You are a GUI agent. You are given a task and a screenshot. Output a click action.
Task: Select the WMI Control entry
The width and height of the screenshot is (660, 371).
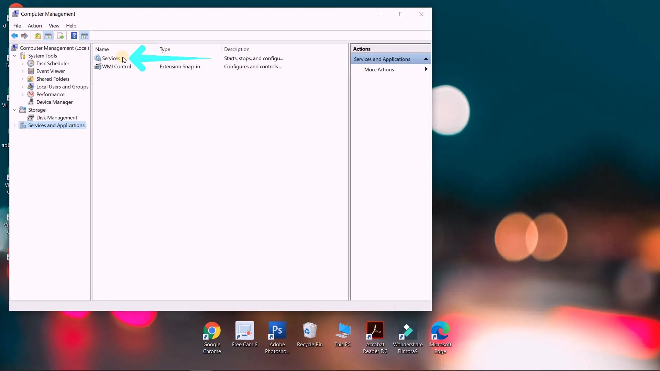pyautogui.click(x=116, y=67)
